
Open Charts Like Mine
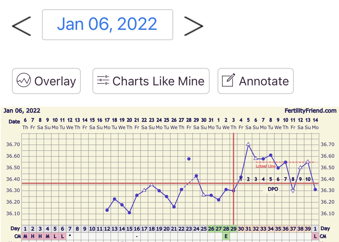[x=151, y=81]
